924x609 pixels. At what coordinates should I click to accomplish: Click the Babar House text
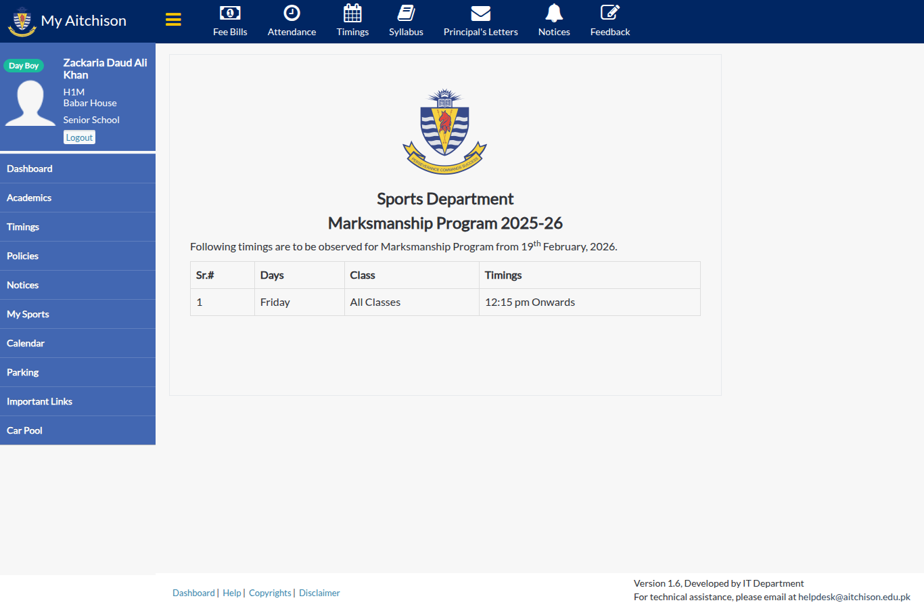90,103
